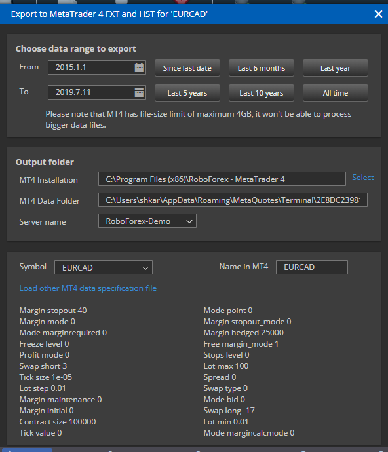Click the Swap short 3 text
Screen dimensions: 388x452
pyautogui.click(x=43, y=366)
